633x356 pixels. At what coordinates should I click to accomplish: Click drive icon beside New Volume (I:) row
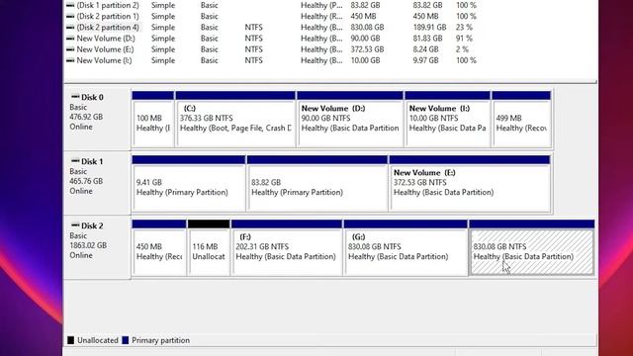pyautogui.click(x=70, y=60)
